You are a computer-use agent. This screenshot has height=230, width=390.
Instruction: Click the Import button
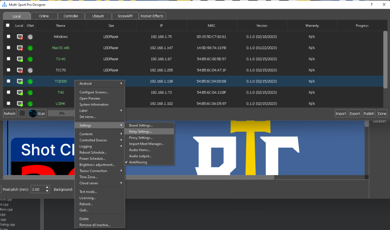pos(341,113)
